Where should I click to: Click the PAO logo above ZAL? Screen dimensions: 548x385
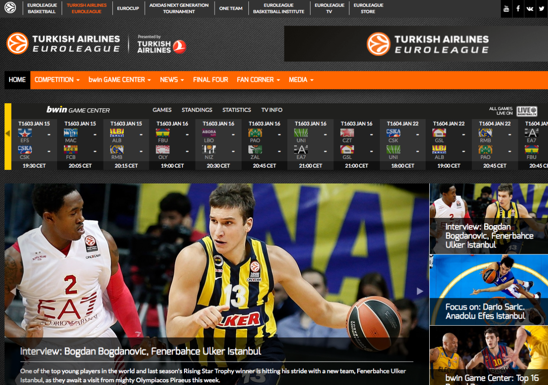pyautogui.click(x=255, y=133)
